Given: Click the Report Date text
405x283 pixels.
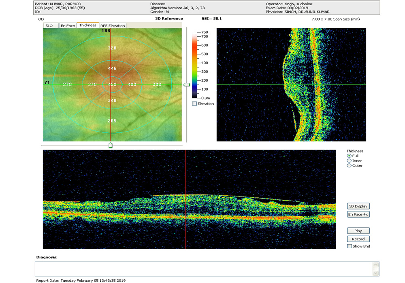Looking at the screenshot, I should 81,281.
